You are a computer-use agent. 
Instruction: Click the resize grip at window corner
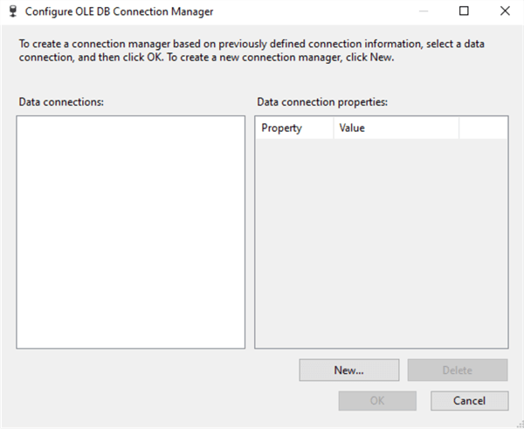(519, 424)
